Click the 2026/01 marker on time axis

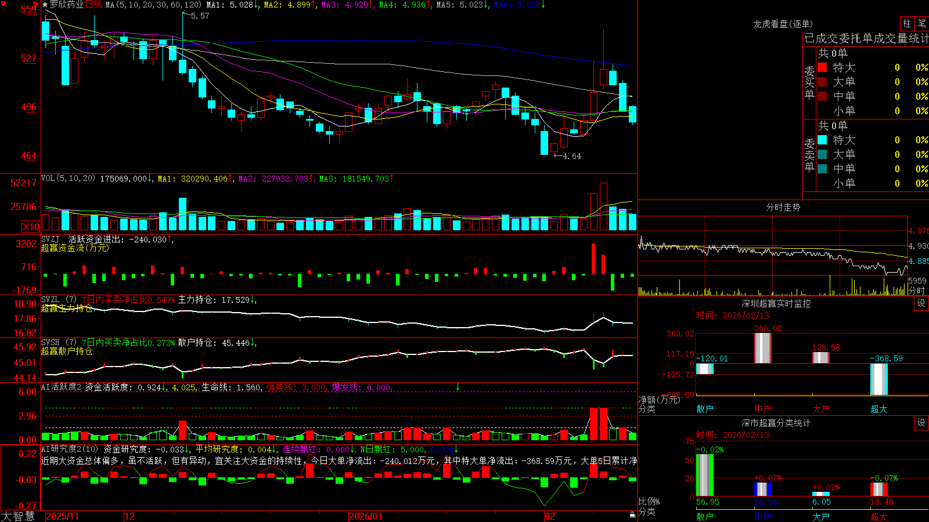pyautogui.click(x=366, y=516)
